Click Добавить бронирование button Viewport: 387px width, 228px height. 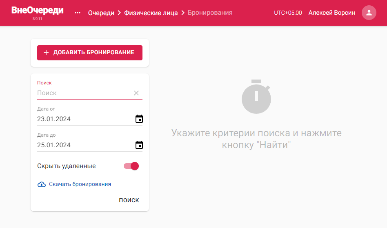(90, 53)
